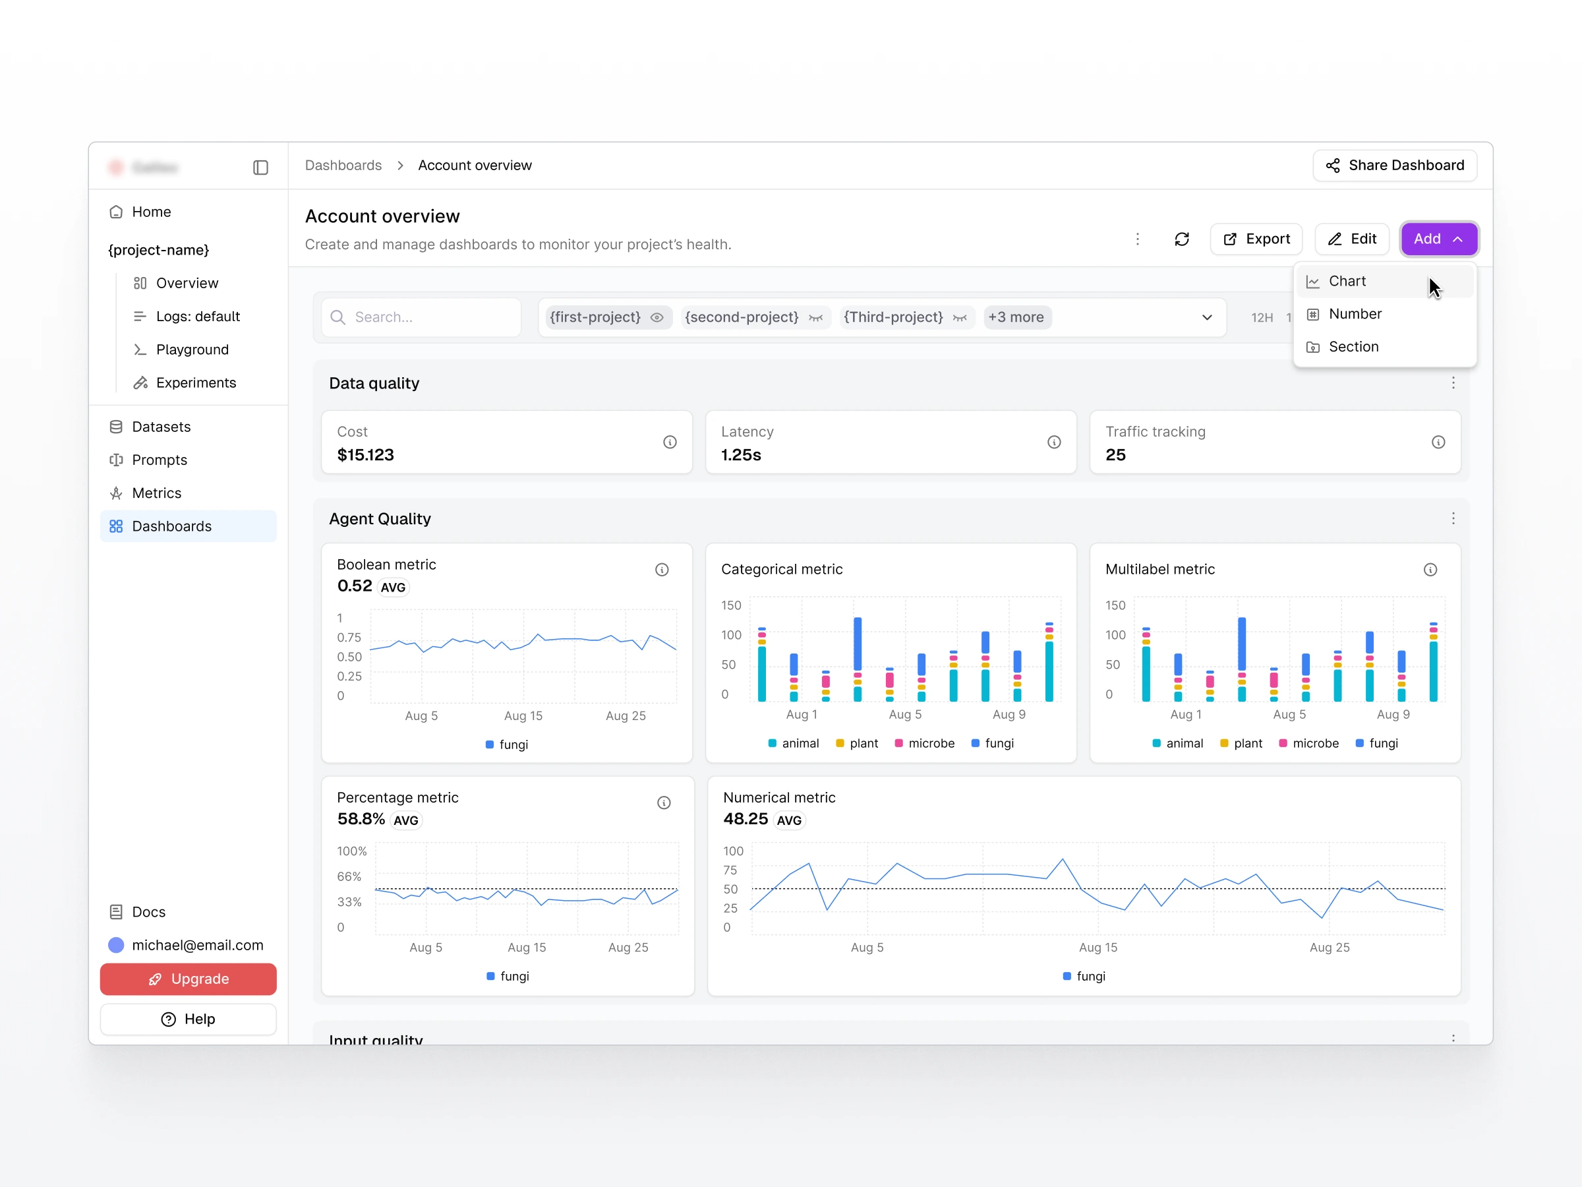Open Data quality section options menu
This screenshot has height=1187, width=1582.
point(1453,382)
